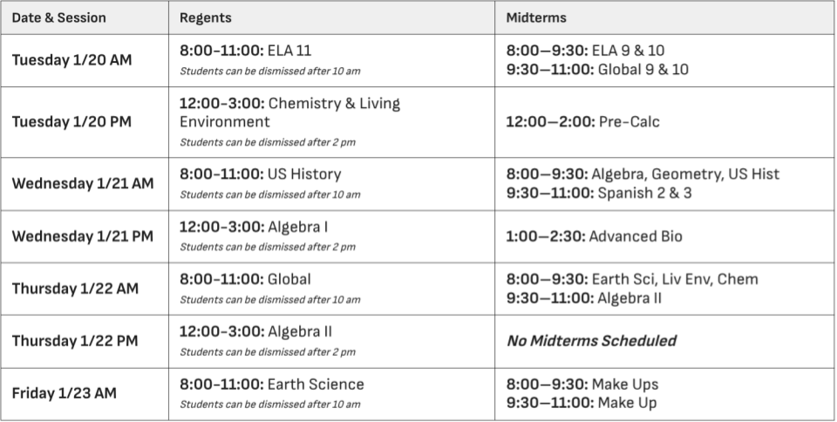Select the Thursday 1/22 PM row label
Screen dimensions: 837x422
point(75,341)
